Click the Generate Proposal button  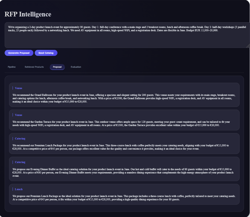point(19,53)
